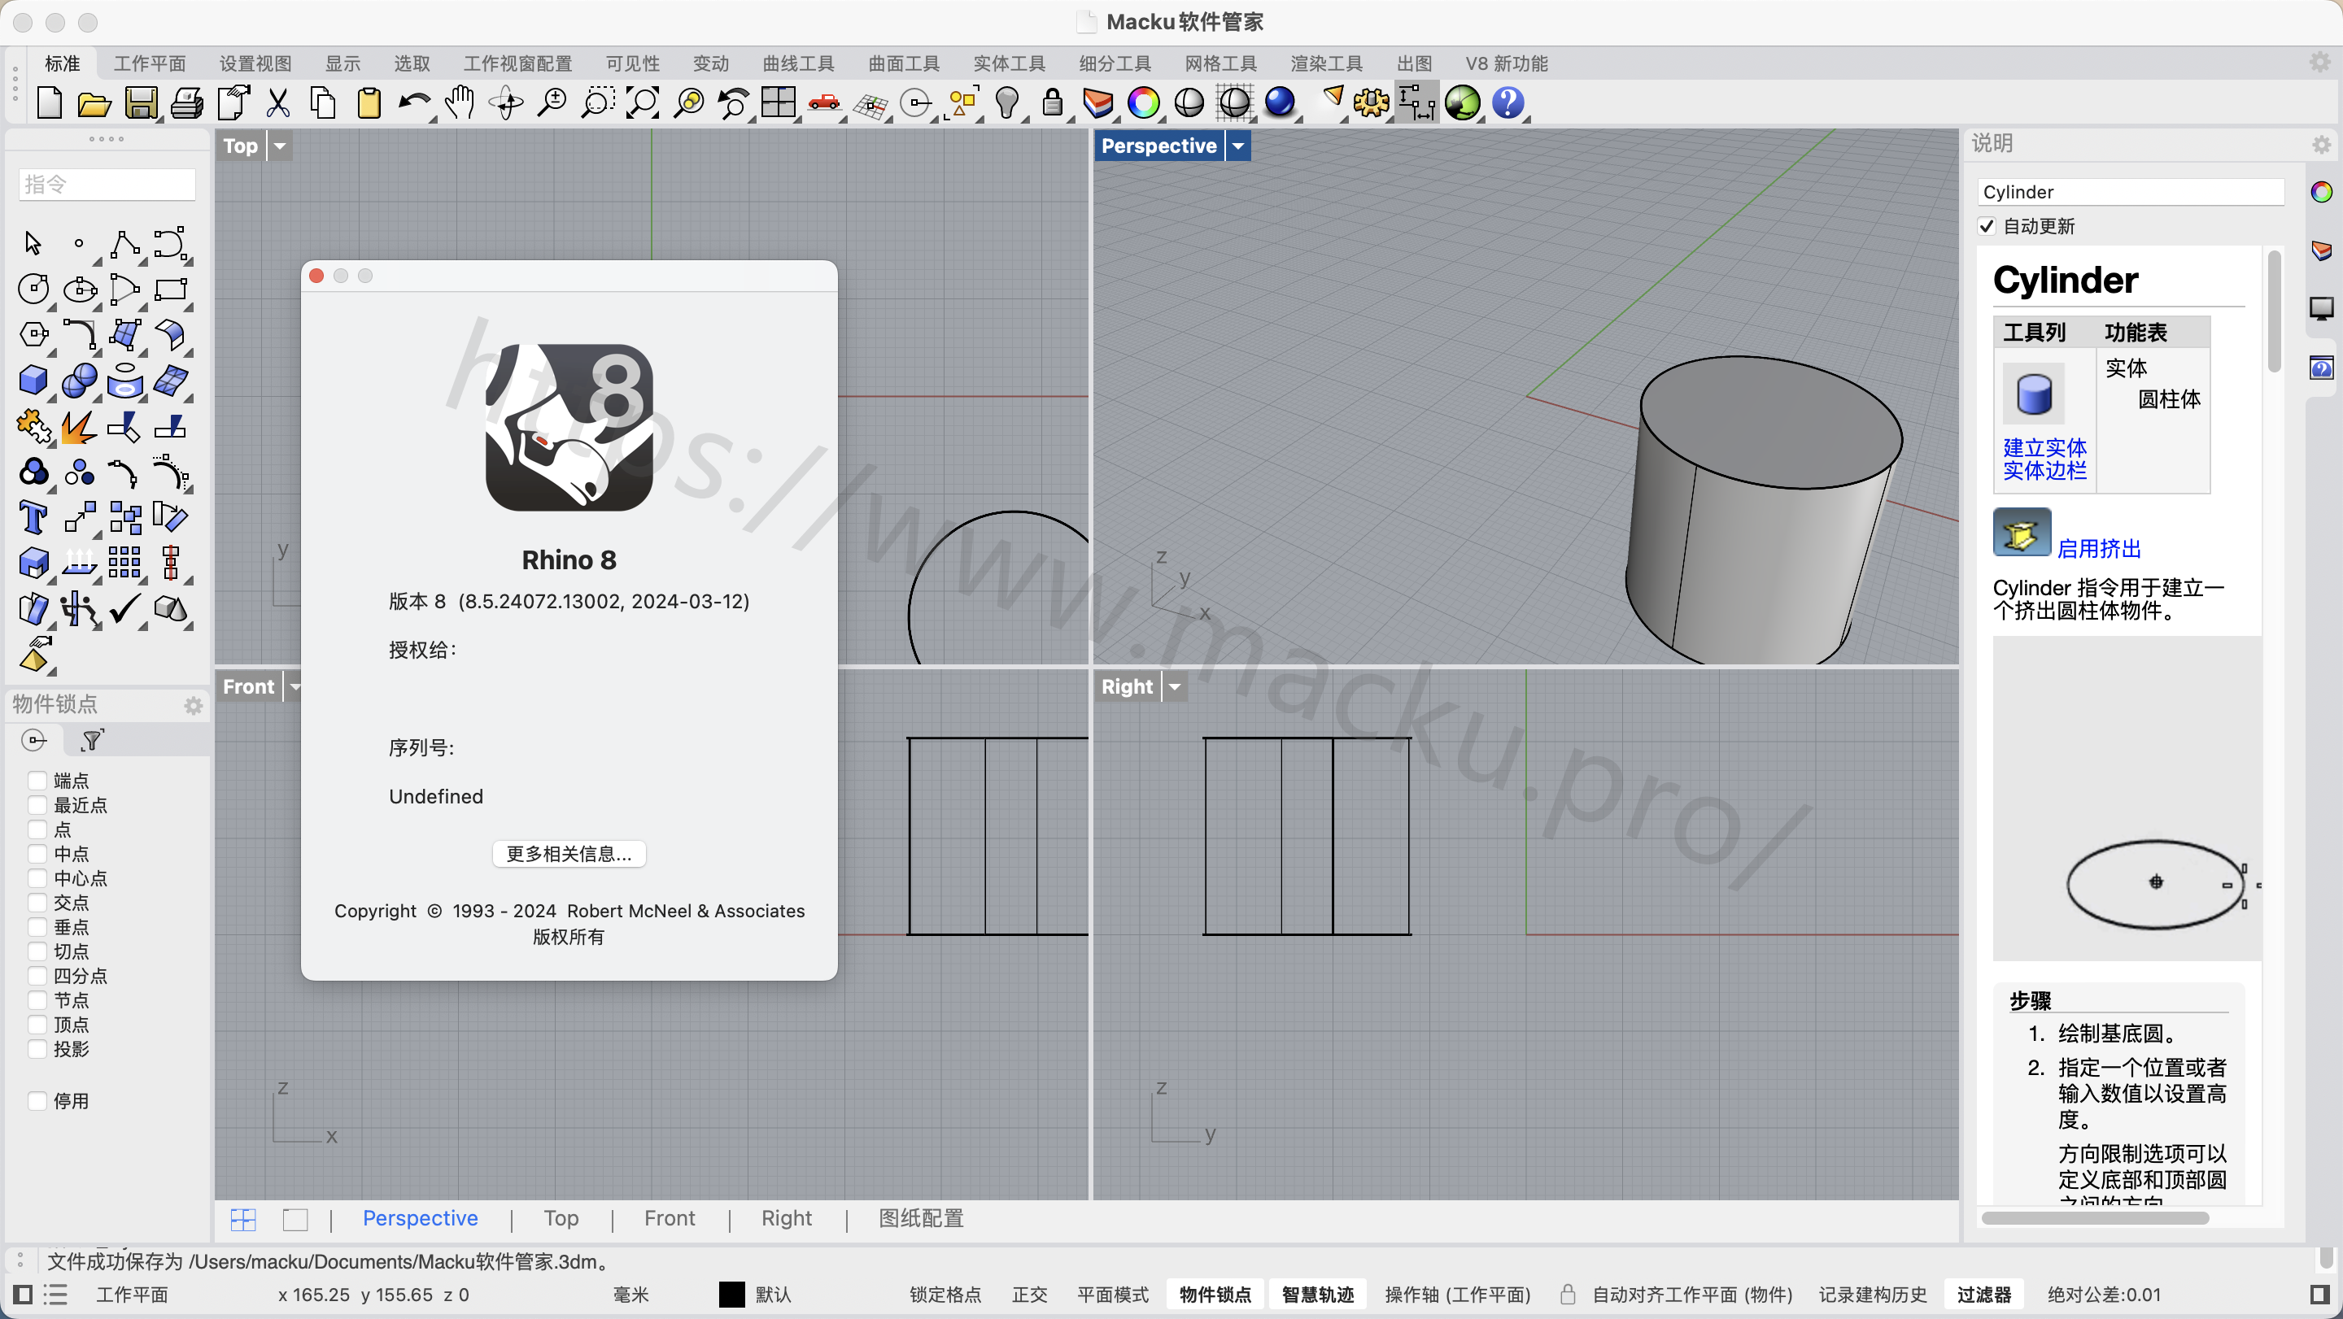Open a file with the folder icon
The image size is (2343, 1319).
94,102
